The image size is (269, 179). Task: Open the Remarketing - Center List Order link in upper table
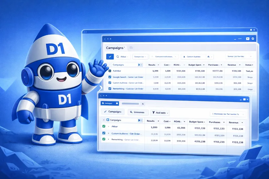[x=128, y=89]
